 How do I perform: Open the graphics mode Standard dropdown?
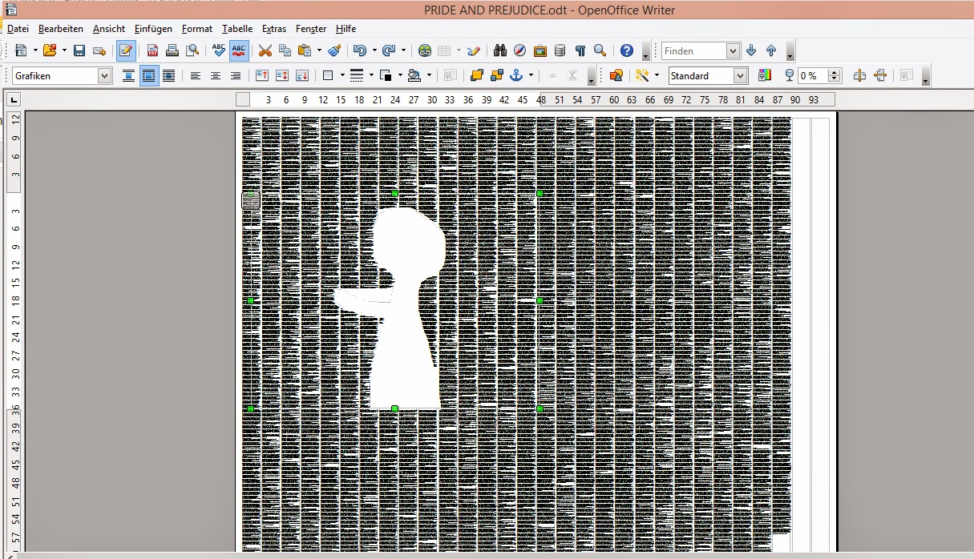tap(741, 75)
